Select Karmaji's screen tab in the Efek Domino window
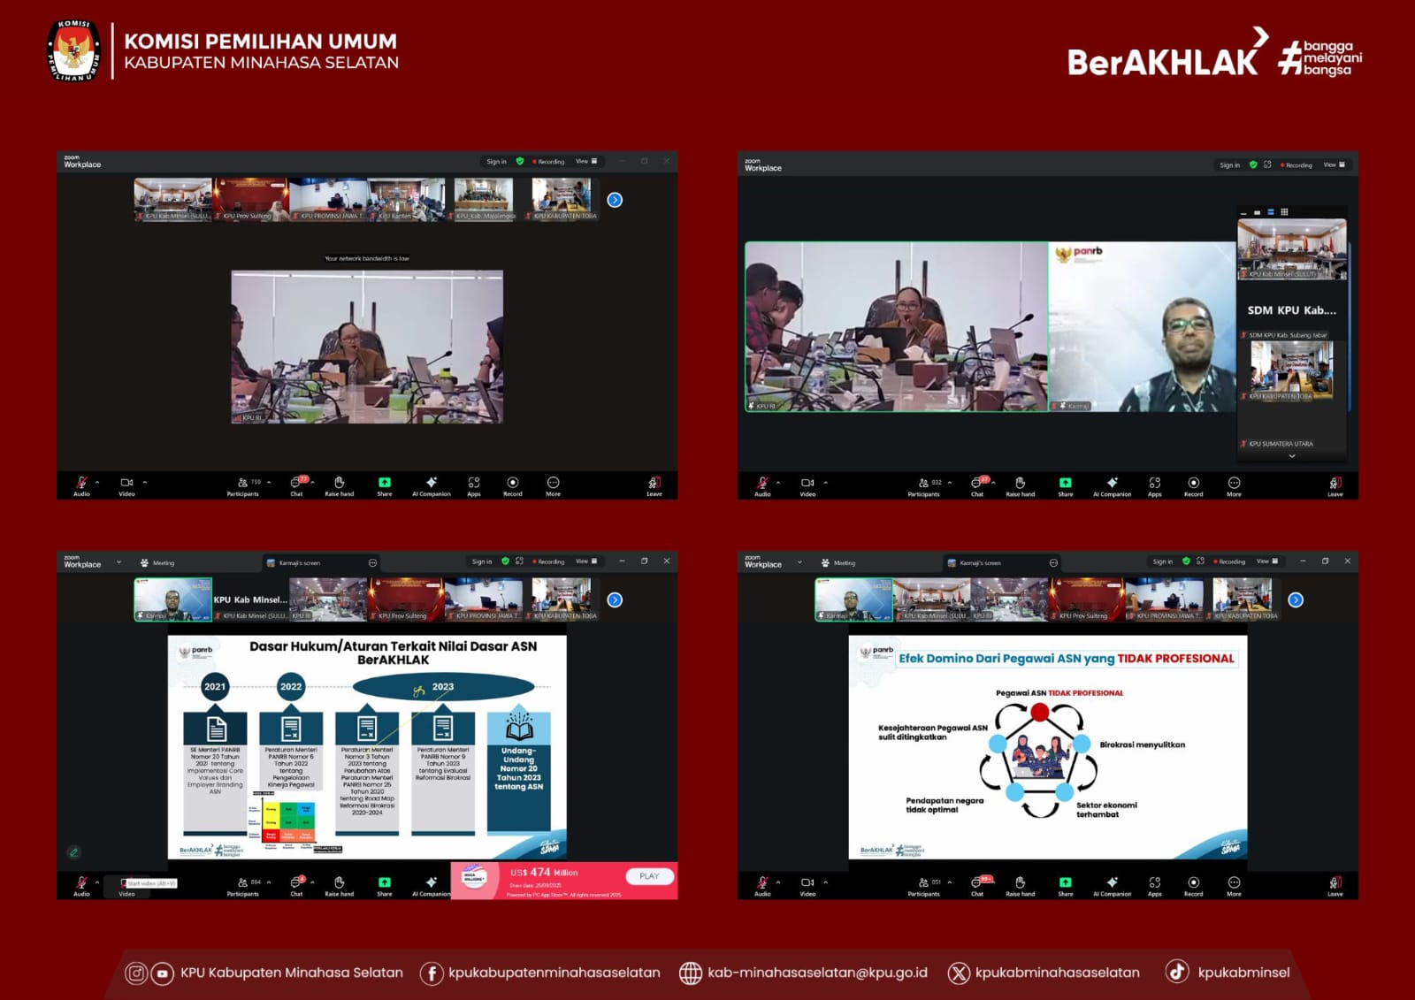1415x1000 pixels. point(980,562)
